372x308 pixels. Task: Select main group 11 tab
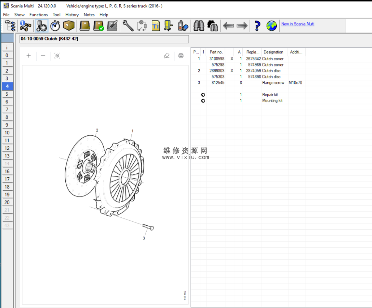[x=7, y=140]
